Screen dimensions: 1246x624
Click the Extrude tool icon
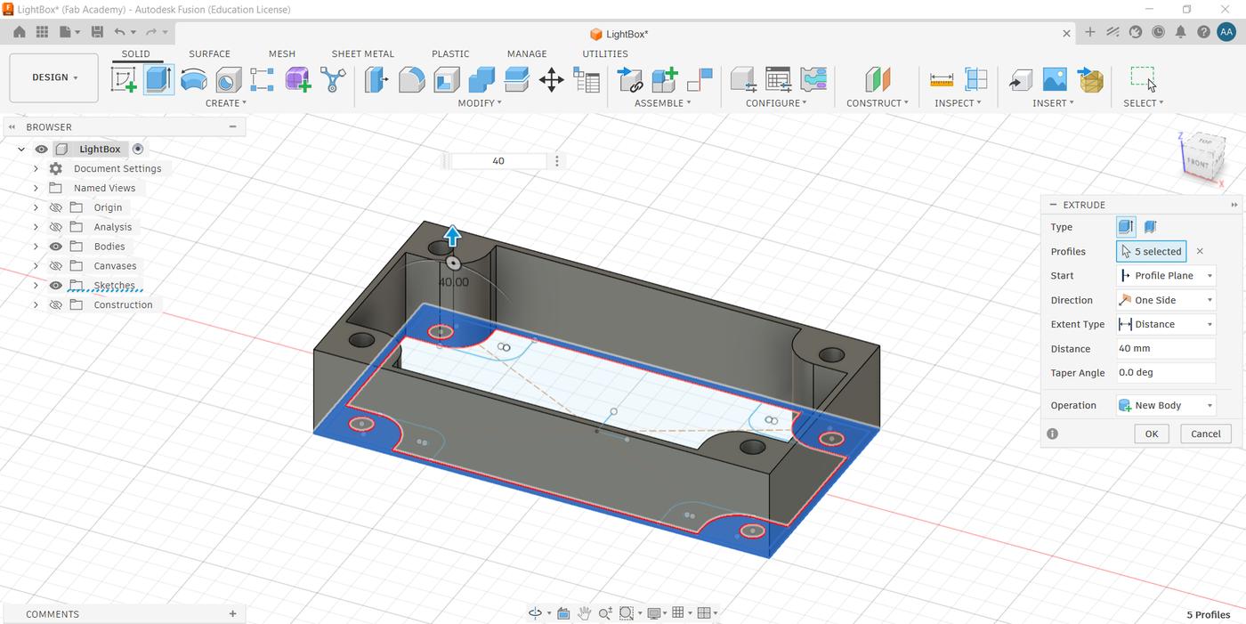point(158,79)
